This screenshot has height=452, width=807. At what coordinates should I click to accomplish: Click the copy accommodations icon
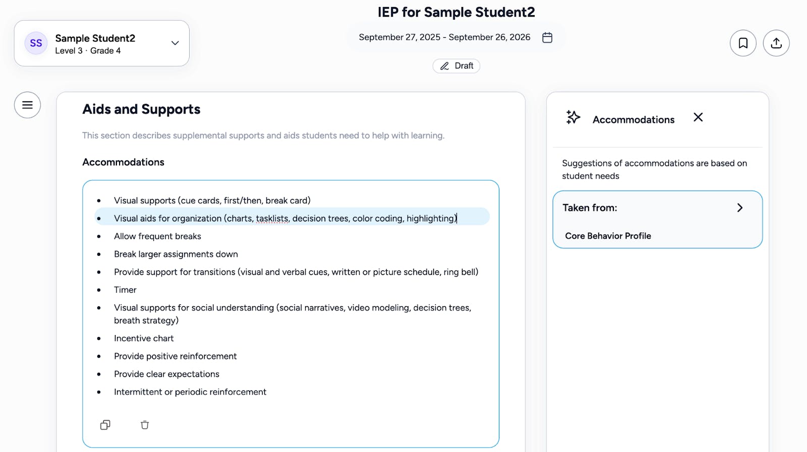(x=105, y=425)
